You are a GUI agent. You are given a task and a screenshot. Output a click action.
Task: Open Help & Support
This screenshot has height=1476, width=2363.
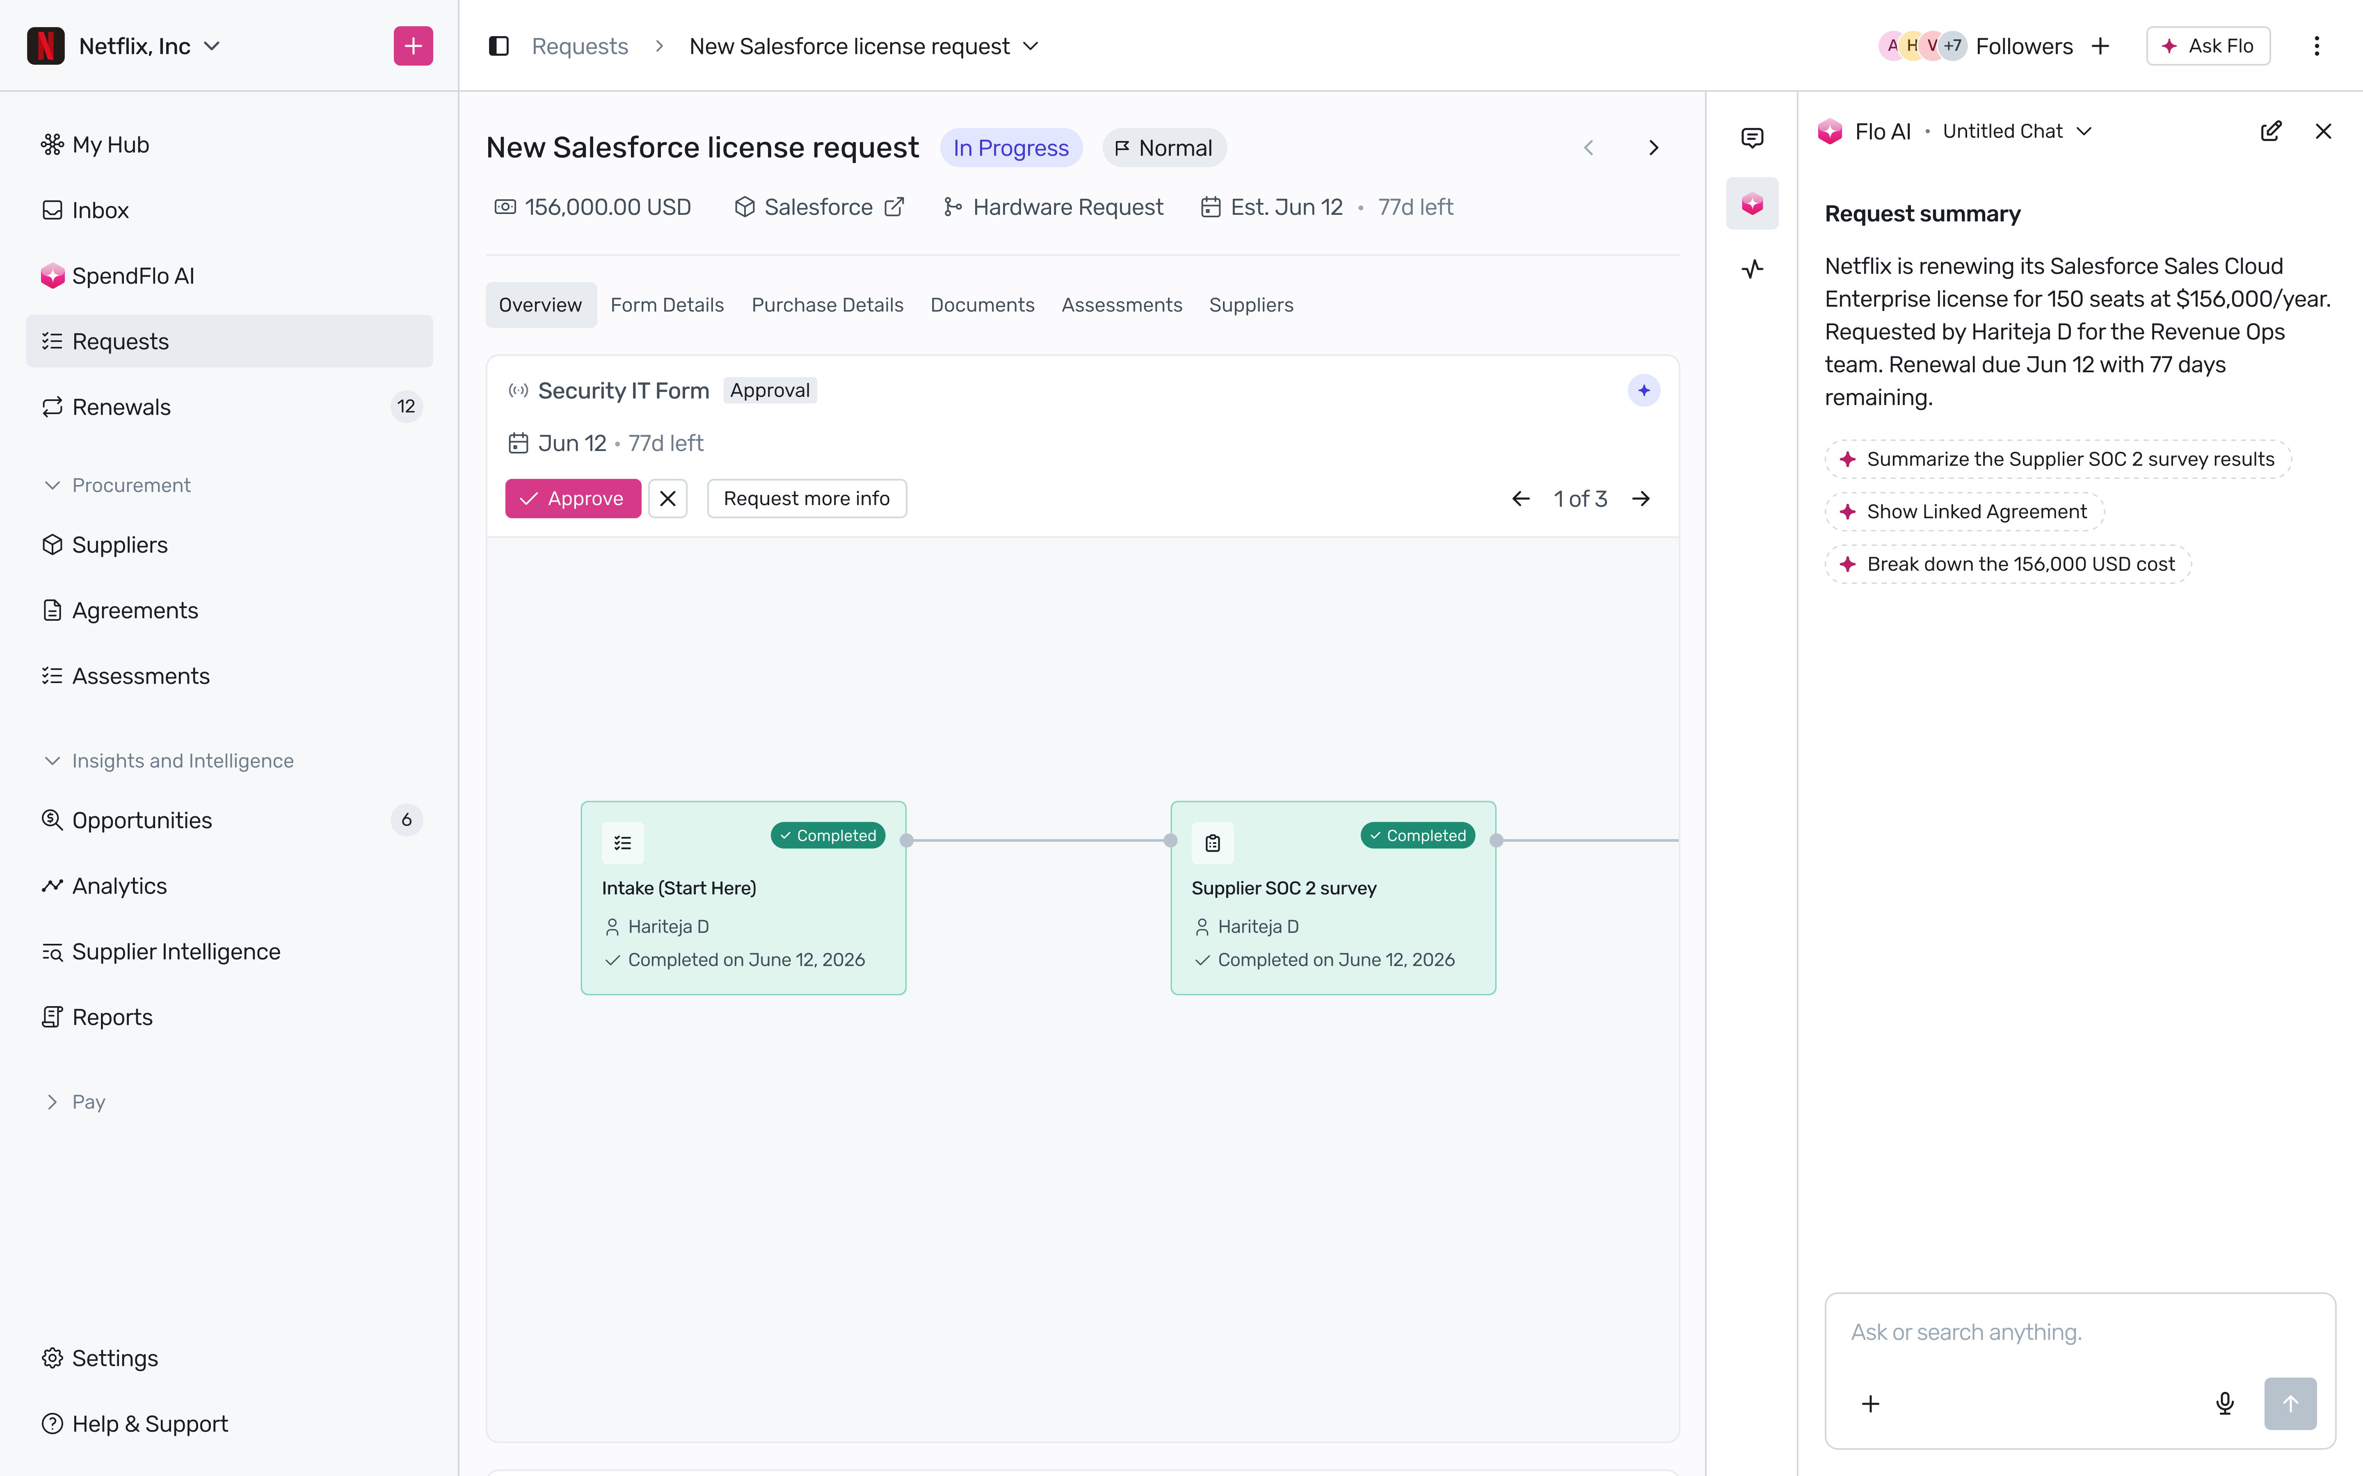pos(229,1423)
